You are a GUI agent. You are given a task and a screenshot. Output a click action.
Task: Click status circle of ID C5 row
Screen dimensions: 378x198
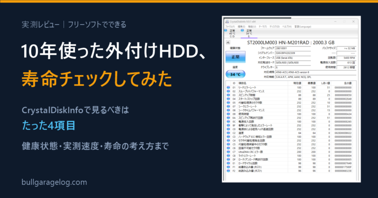pyautogui.click(x=228, y=144)
